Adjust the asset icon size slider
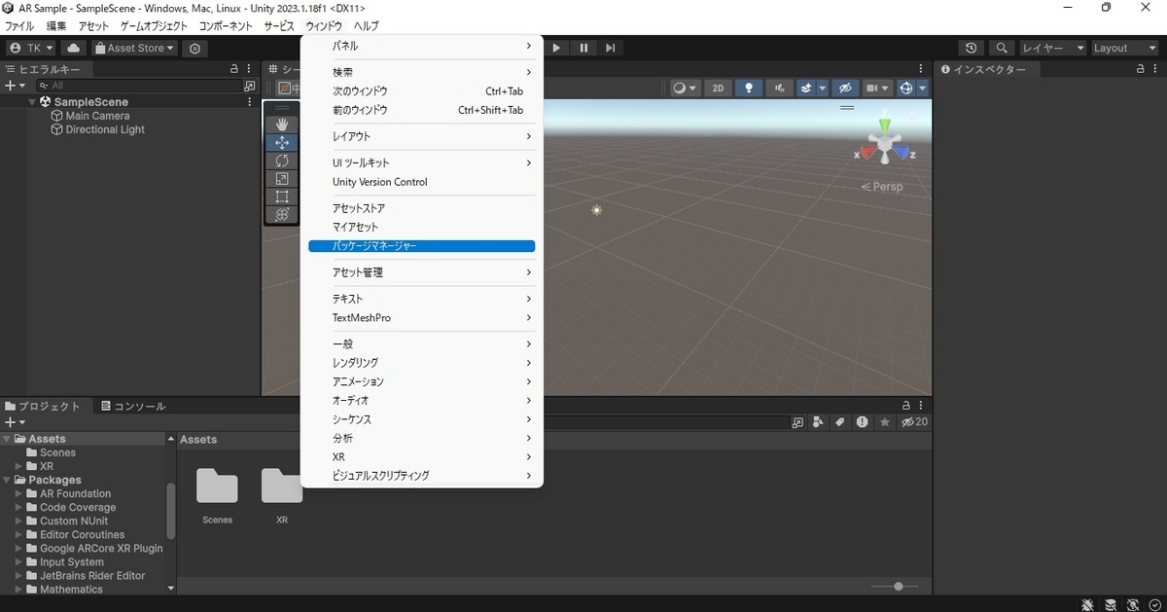This screenshot has width=1167, height=612. (x=896, y=587)
